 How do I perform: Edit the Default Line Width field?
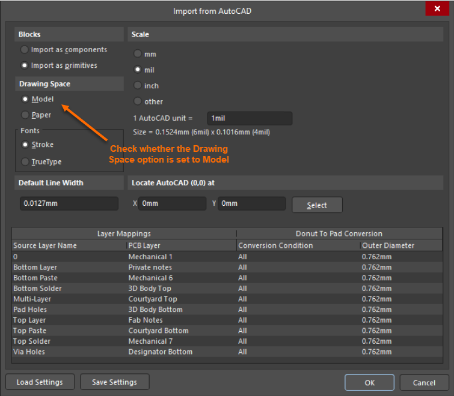69,203
